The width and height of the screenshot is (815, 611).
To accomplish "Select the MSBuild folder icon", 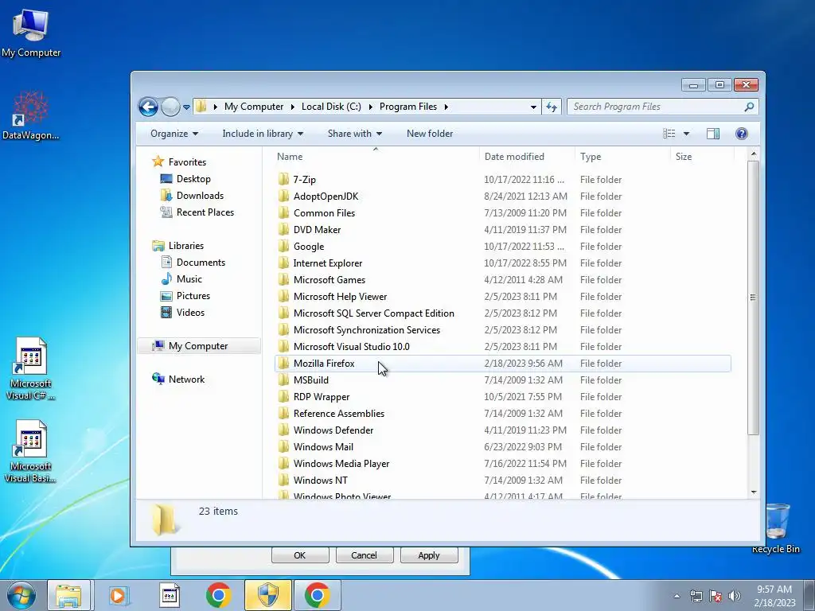I will tap(283, 379).
